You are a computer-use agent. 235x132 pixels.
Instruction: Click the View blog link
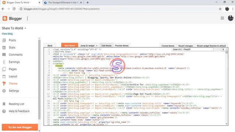(7, 34)
